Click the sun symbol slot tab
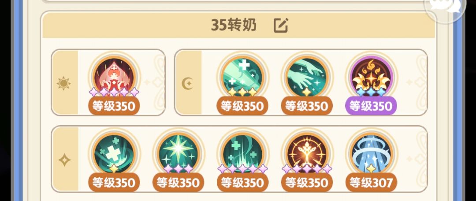476x201 pixels. [64, 83]
